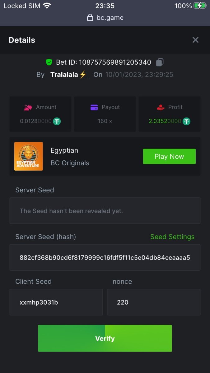The image size is (210, 373).
Task: Open the Egyptian Adventure game thumbnail
Action: point(29,156)
